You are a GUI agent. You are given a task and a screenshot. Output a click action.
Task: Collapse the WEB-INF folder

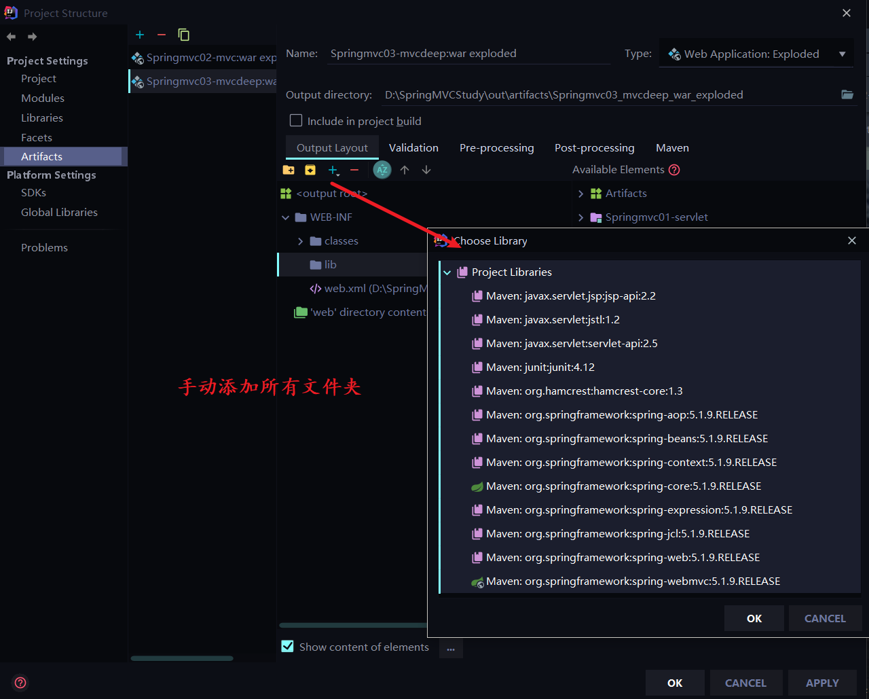click(286, 217)
